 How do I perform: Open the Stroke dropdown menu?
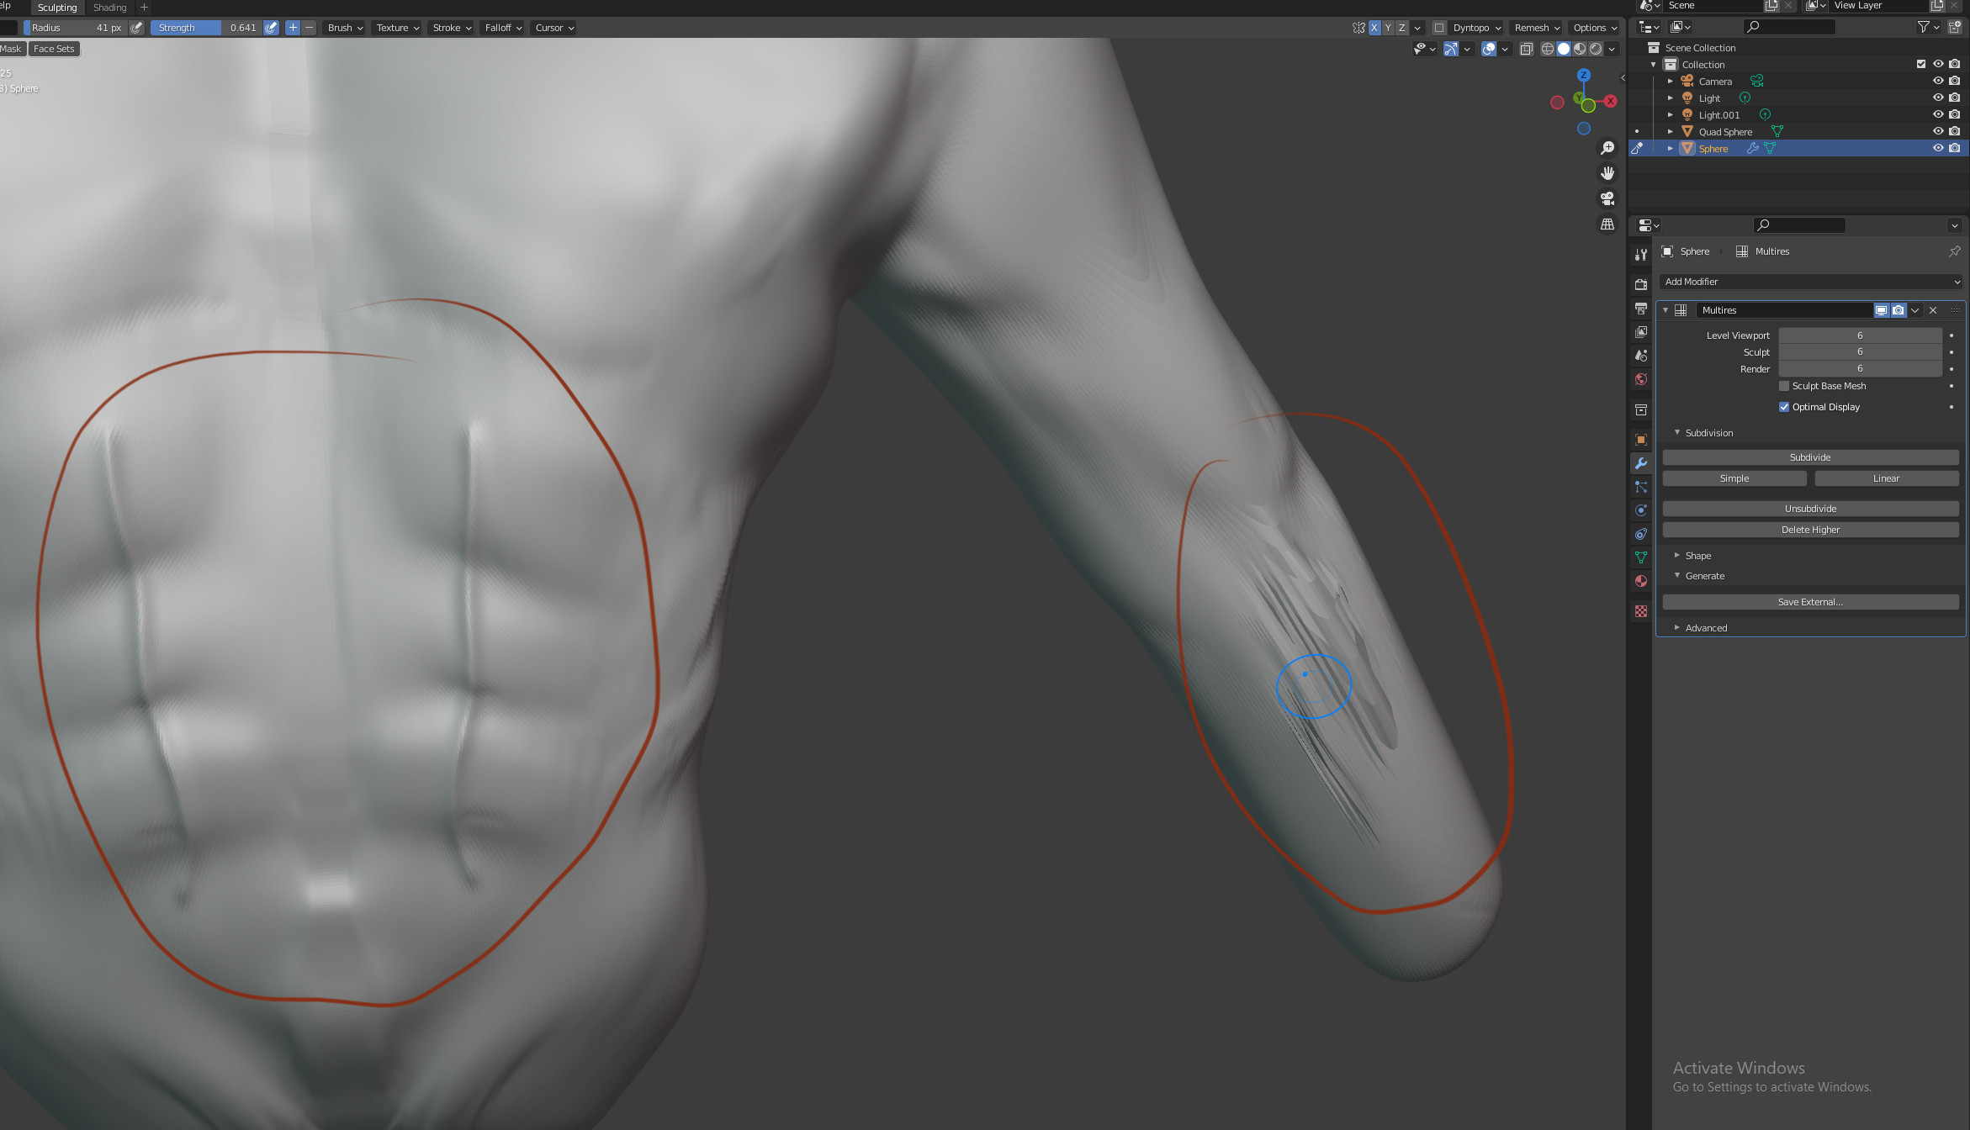[x=452, y=28]
